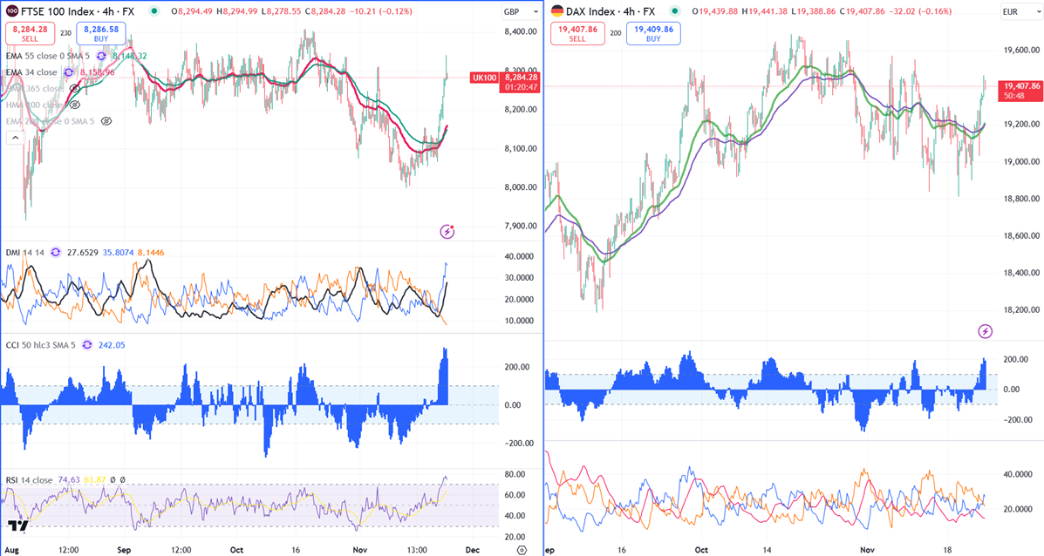The width and height of the screenshot is (1044, 556).
Task: Click the Nov label on DAX time axis
Action: 867,550
